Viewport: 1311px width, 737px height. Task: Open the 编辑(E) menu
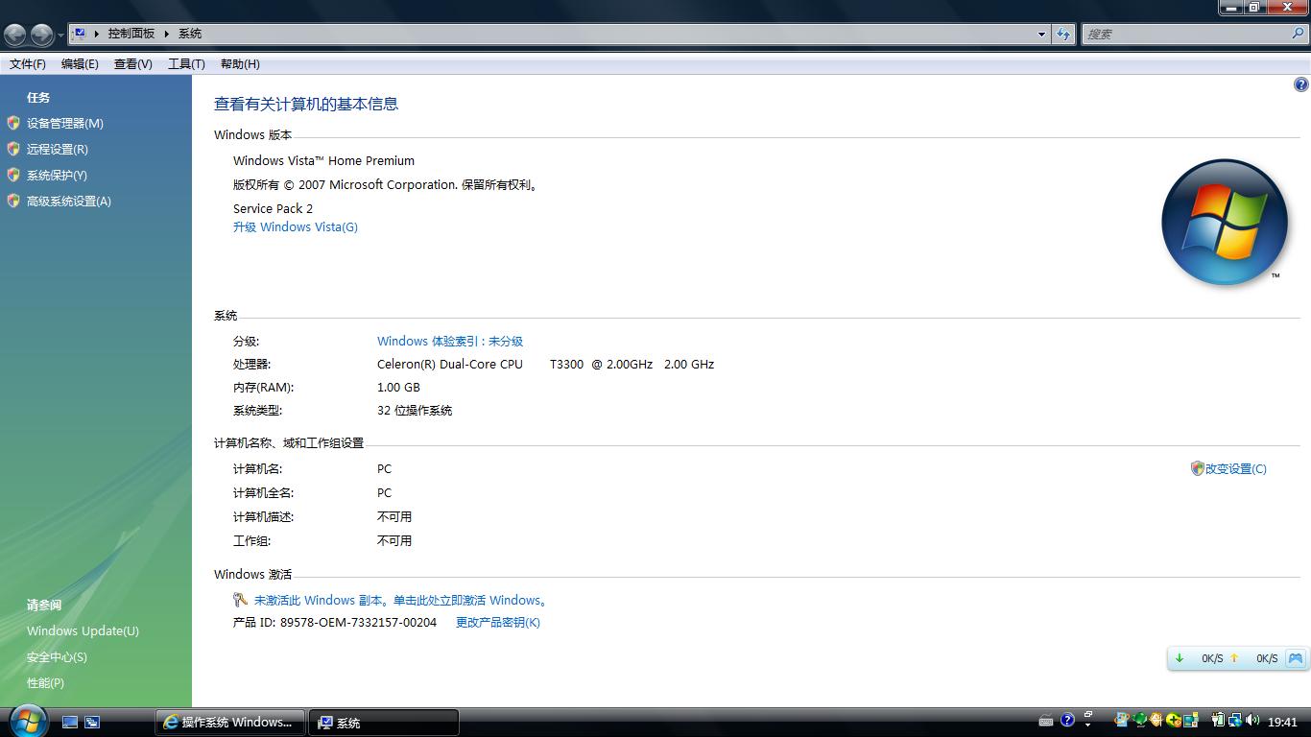80,63
